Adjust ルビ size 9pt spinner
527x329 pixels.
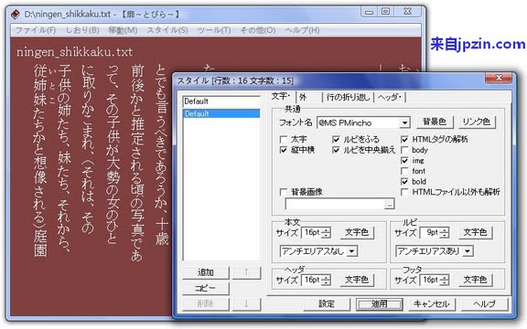point(445,232)
